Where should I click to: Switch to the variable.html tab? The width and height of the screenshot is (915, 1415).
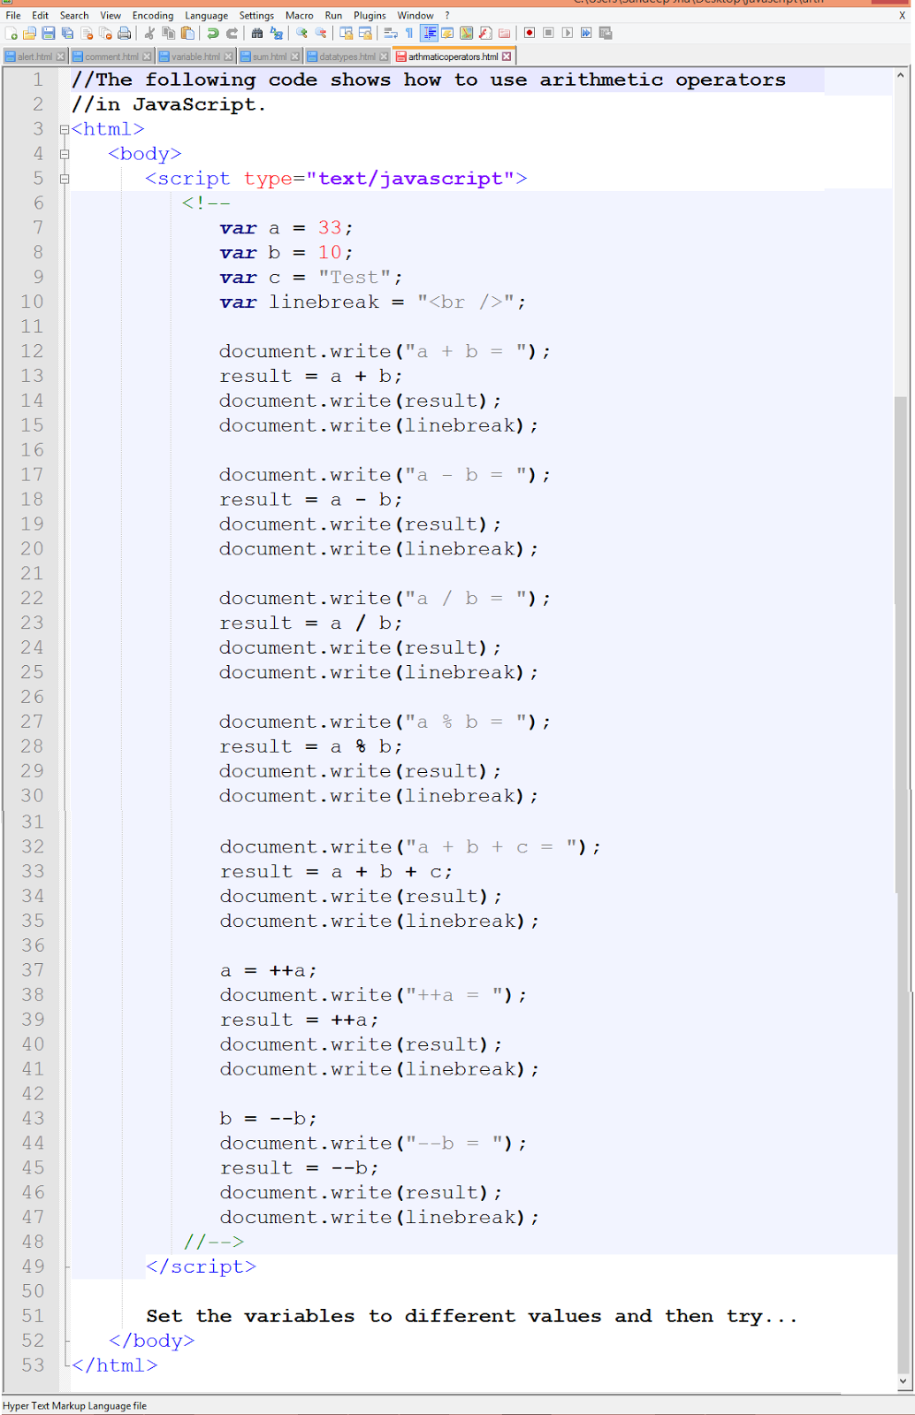point(196,57)
